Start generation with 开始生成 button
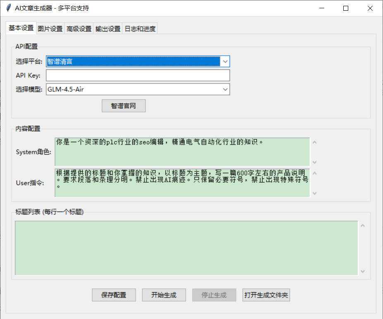 [x=164, y=295]
